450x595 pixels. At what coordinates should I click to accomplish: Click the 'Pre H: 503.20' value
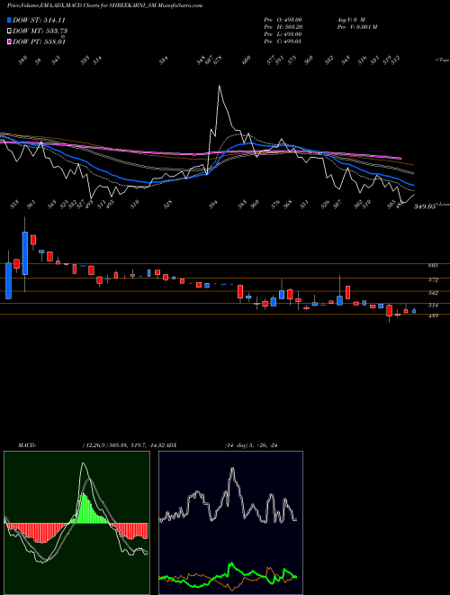[x=283, y=27]
